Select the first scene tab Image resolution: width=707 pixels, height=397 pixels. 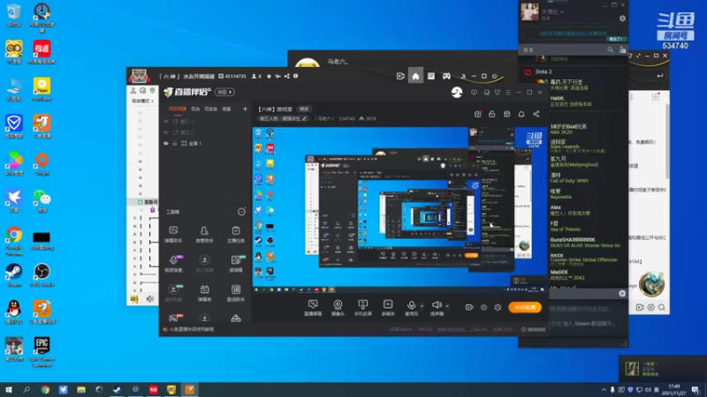[x=178, y=109]
